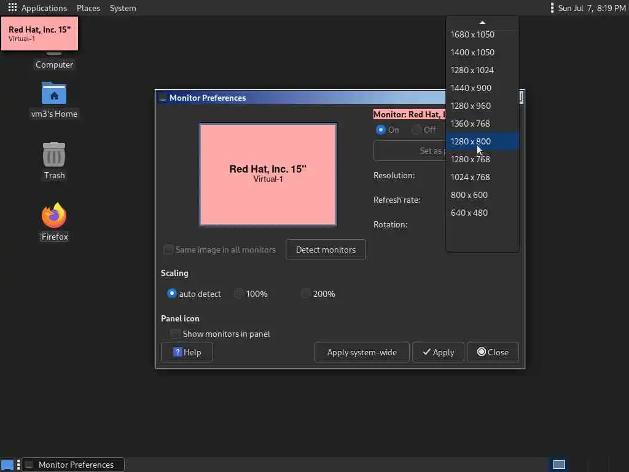
Task: Choose the 1280 x 768 option
Action: [x=482, y=159]
